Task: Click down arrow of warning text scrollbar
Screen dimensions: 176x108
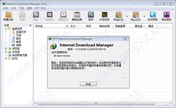Action: point(125,78)
